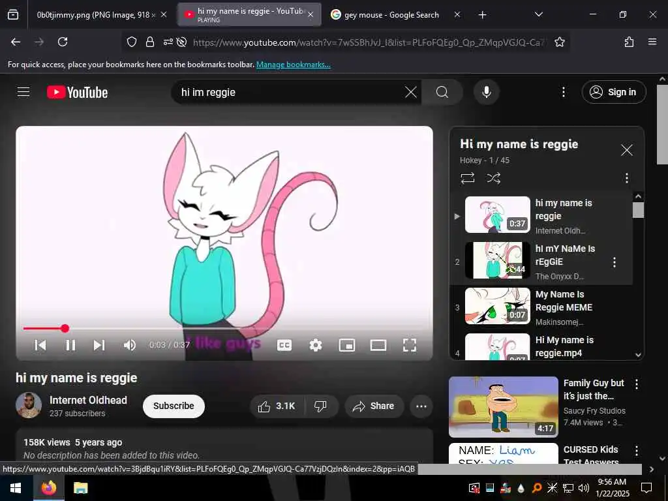Click the Firefox taskbar icon
Screen dimensions: 668x501
[48, 488]
